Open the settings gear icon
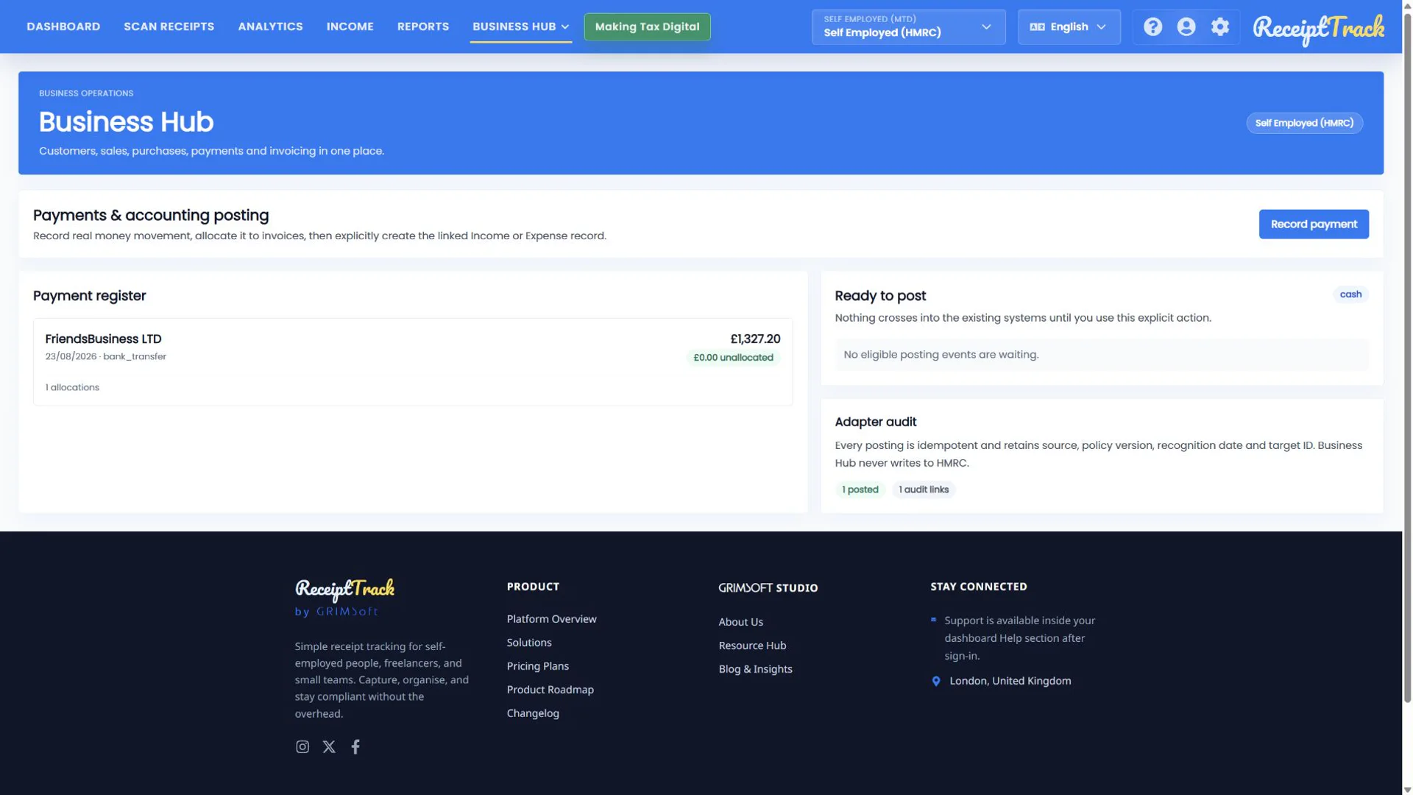This screenshot has width=1413, height=795. click(x=1220, y=26)
